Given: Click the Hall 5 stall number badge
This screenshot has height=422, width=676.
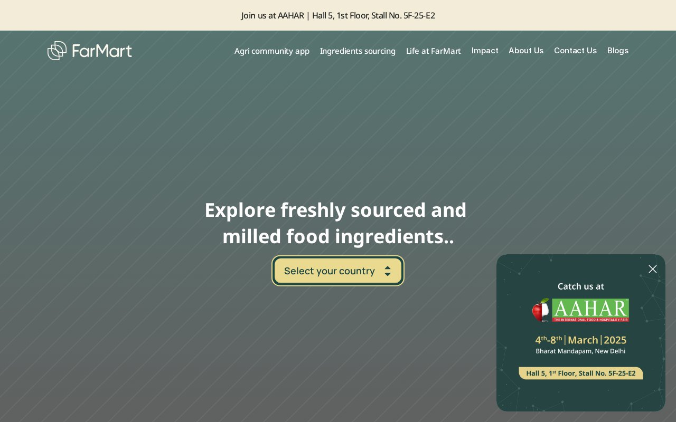Looking at the screenshot, I should [581, 373].
